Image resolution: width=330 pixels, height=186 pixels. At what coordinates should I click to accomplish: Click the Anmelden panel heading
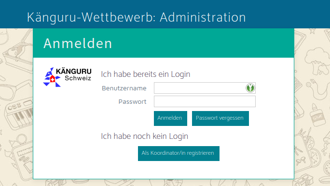(78, 43)
